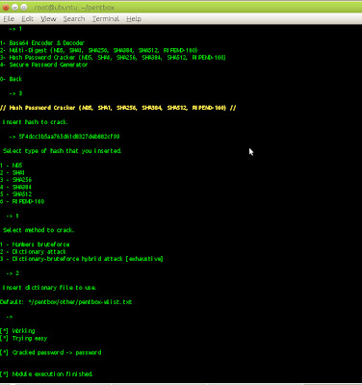Click 'Module execution finished' line
Image resolution: width=362 pixels, height=385 pixels.
[46, 374]
